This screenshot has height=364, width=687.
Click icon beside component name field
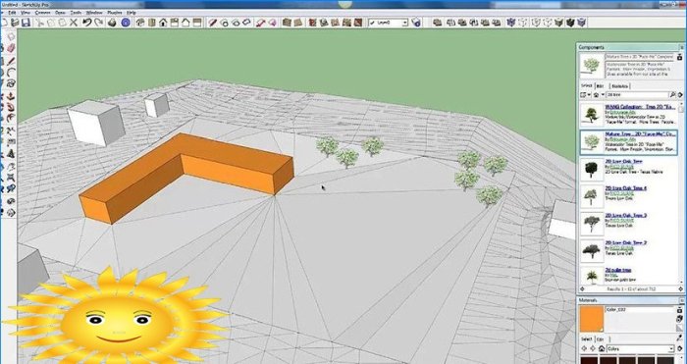pos(680,57)
